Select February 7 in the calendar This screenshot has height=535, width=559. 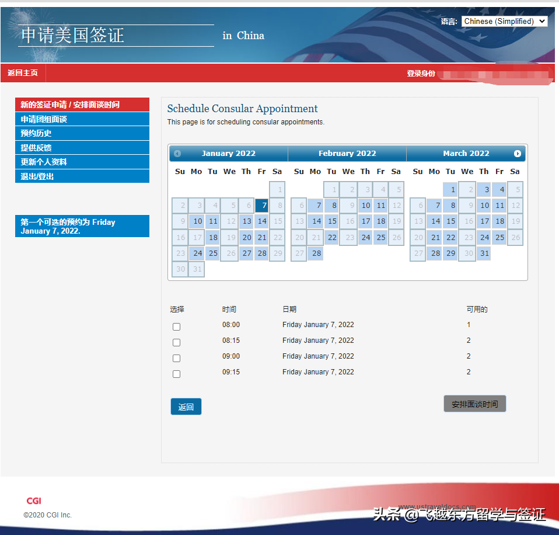316,205
